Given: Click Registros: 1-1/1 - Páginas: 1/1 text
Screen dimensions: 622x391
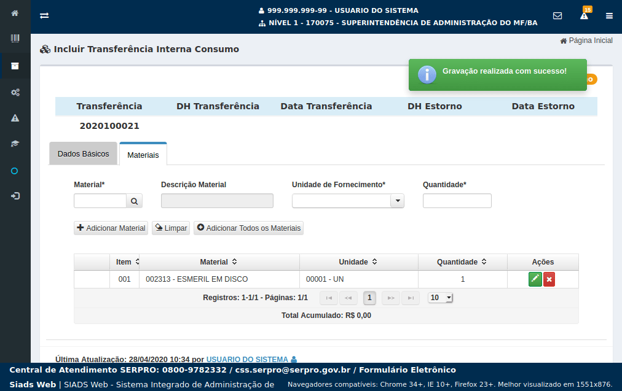Looking at the screenshot, I should (256, 298).
